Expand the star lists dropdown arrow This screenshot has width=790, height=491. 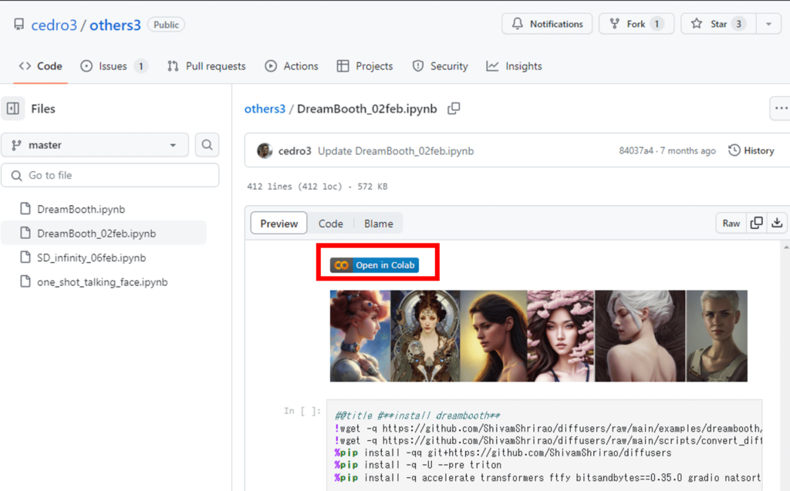coord(769,24)
